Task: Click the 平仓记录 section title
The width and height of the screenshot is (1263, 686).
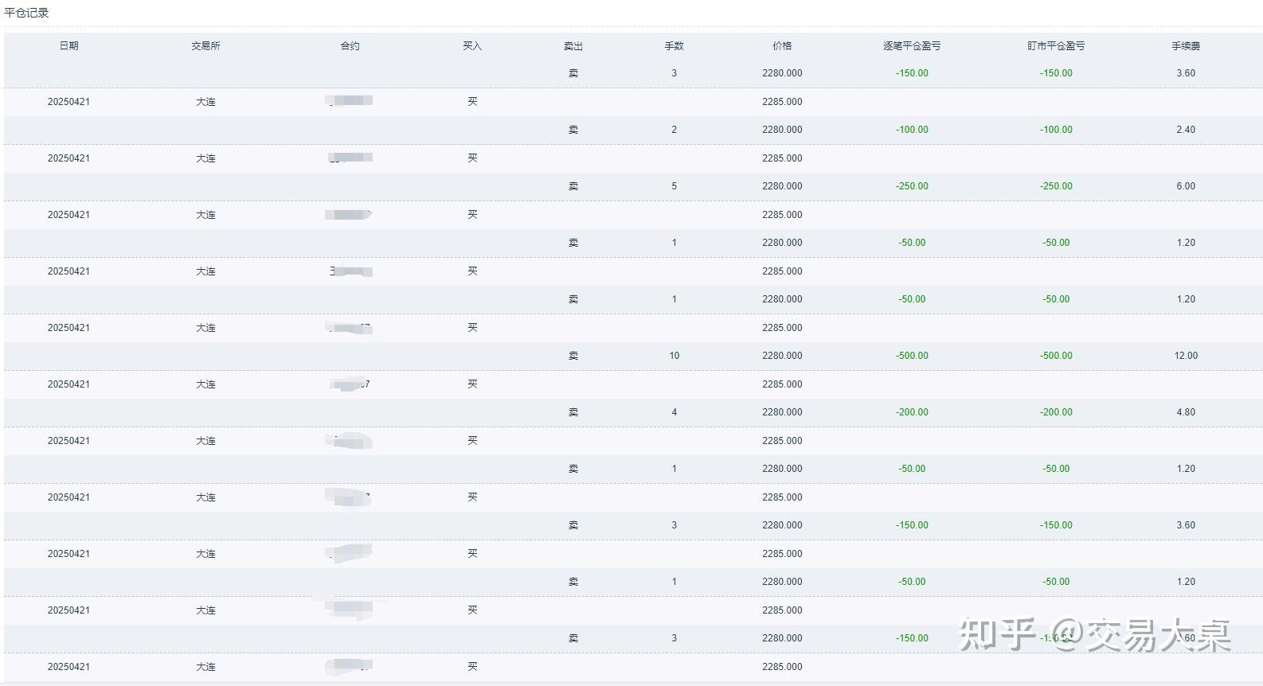Action: point(27,13)
